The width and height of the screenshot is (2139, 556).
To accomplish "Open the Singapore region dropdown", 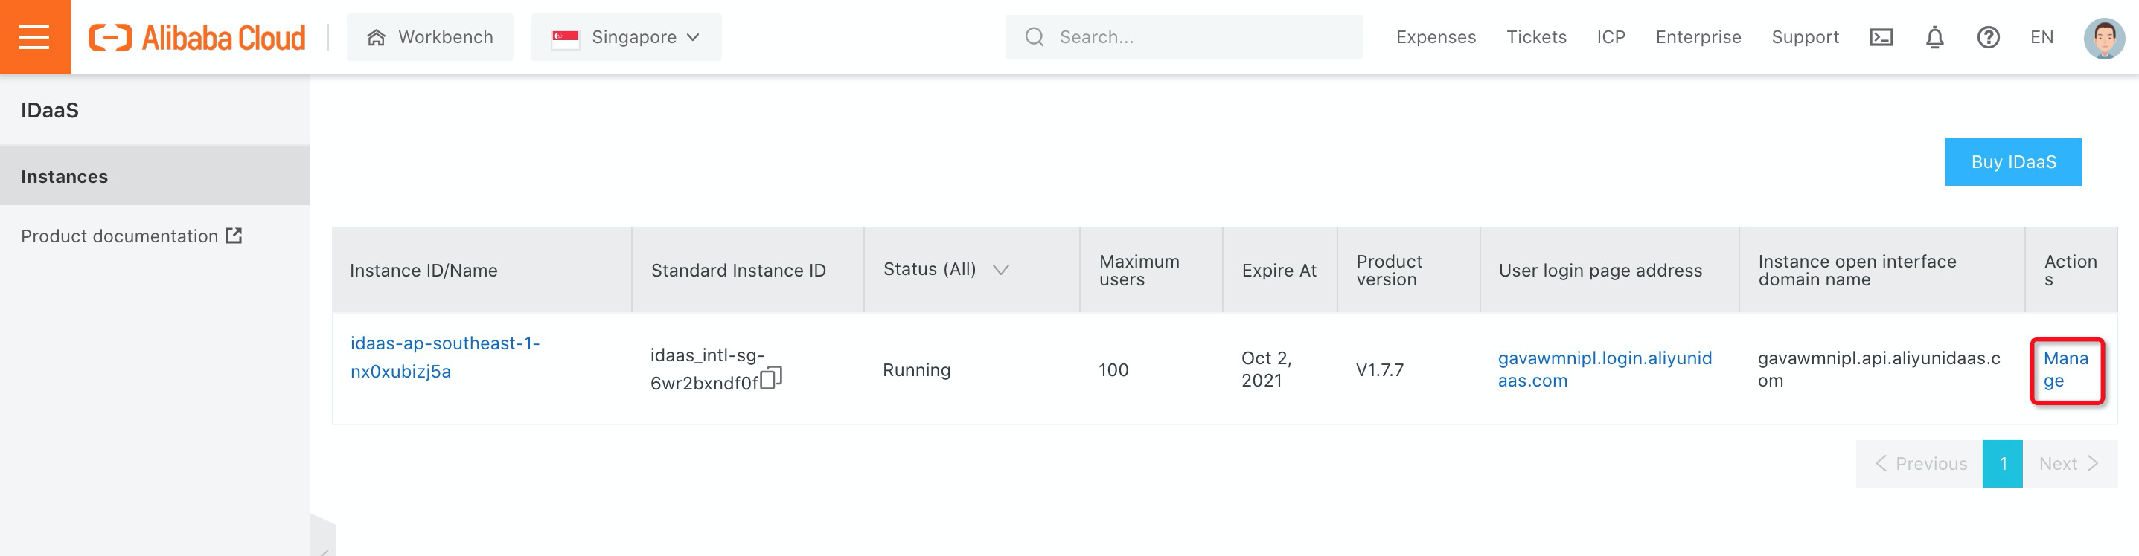I will 626,37.
